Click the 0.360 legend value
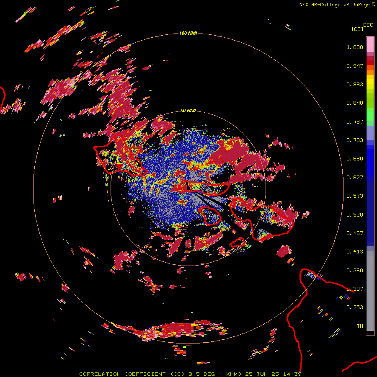Viewport: 377px width, 377px height. pyautogui.click(x=355, y=271)
